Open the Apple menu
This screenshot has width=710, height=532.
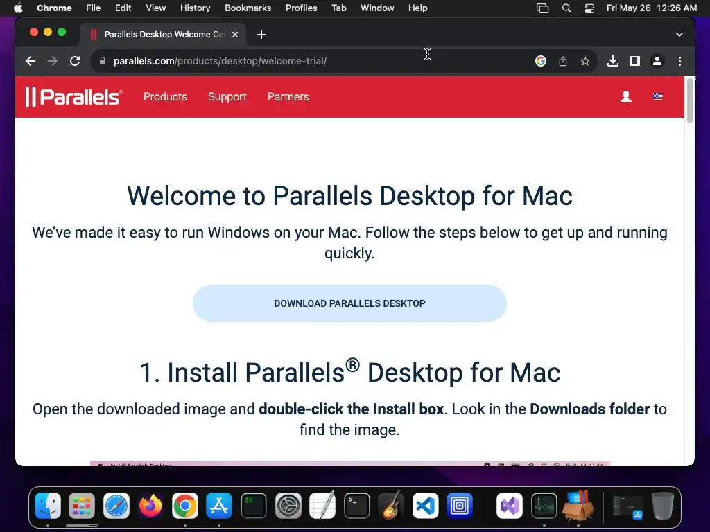pyautogui.click(x=18, y=8)
